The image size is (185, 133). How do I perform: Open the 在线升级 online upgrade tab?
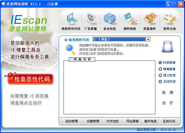(169, 121)
